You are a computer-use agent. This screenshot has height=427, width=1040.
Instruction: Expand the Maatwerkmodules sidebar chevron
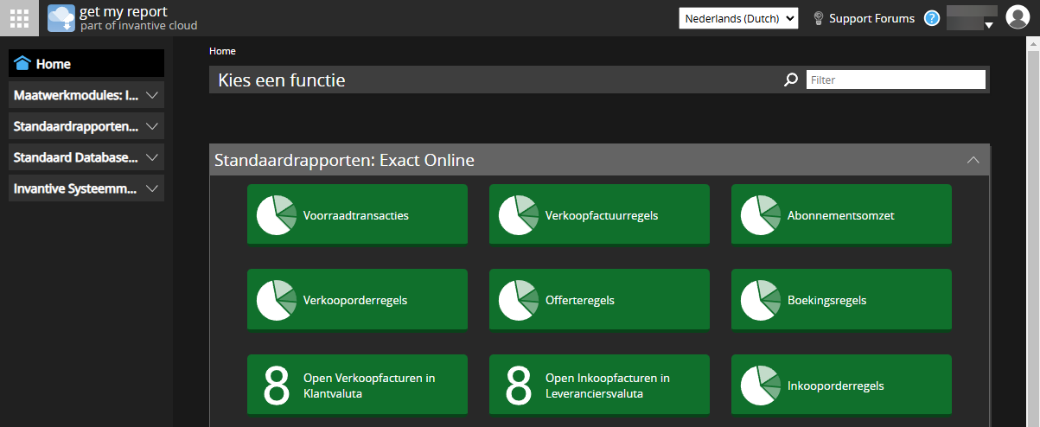click(152, 95)
